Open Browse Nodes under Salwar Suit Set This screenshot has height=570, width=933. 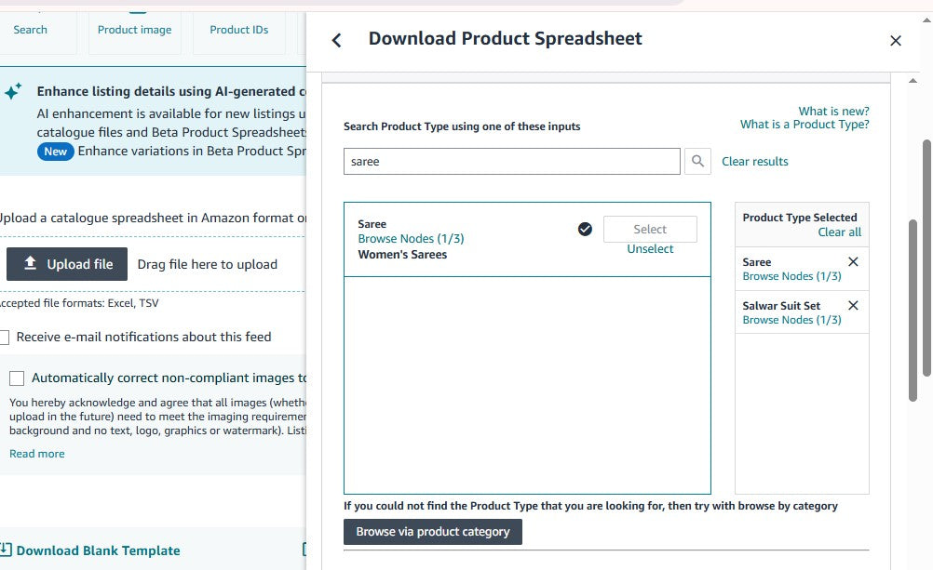coord(791,320)
